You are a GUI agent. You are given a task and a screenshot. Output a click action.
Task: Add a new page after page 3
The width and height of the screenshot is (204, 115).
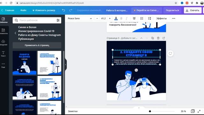click(164, 38)
